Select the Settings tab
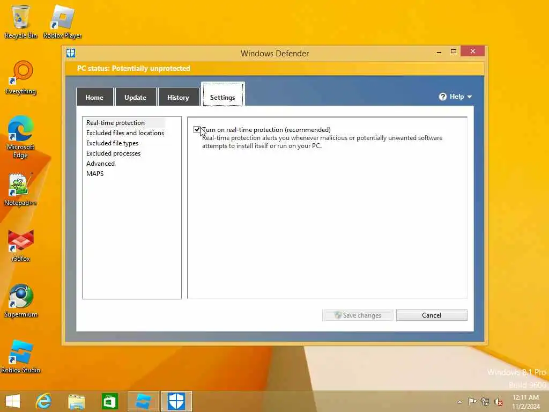The height and width of the screenshot is (412, 549). (x=222, y=94)
